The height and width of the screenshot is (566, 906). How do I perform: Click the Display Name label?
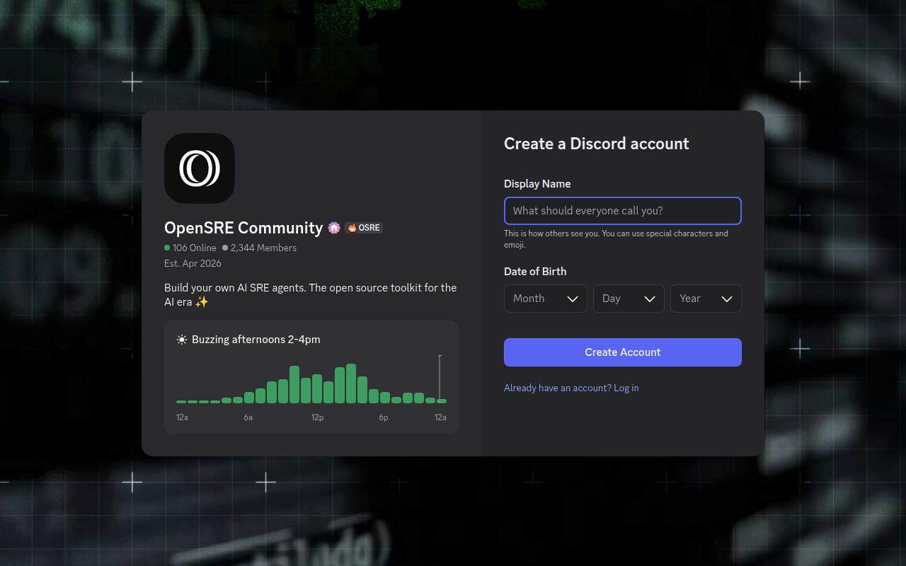(x=537, y=184)
